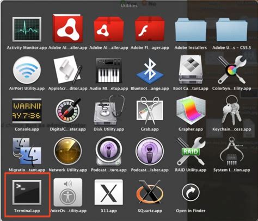Screen dimensions: 258x221
Task: Launch DigitalColor Meter app
Action: [68, 110]
